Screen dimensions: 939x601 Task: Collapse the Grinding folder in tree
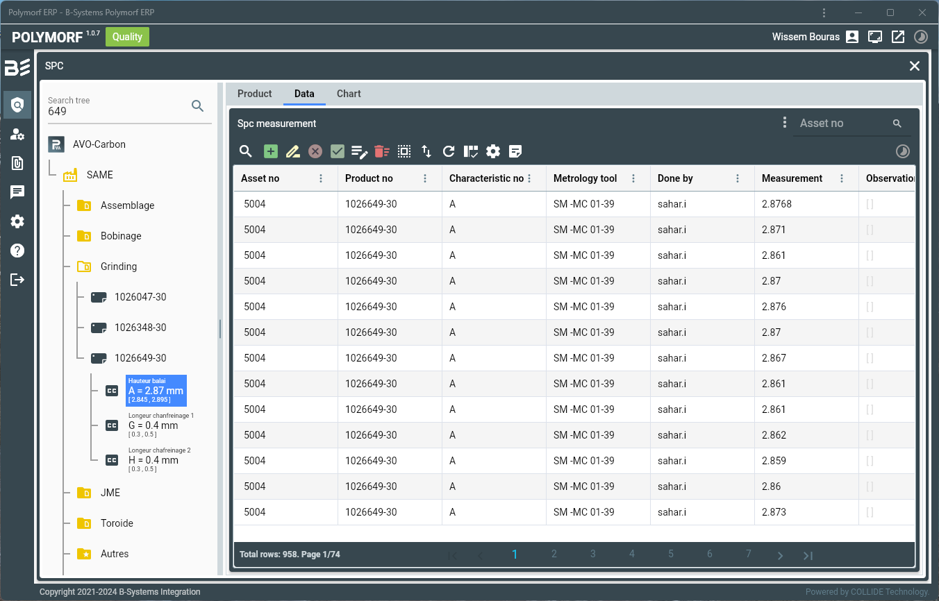(x=84, y=266)
